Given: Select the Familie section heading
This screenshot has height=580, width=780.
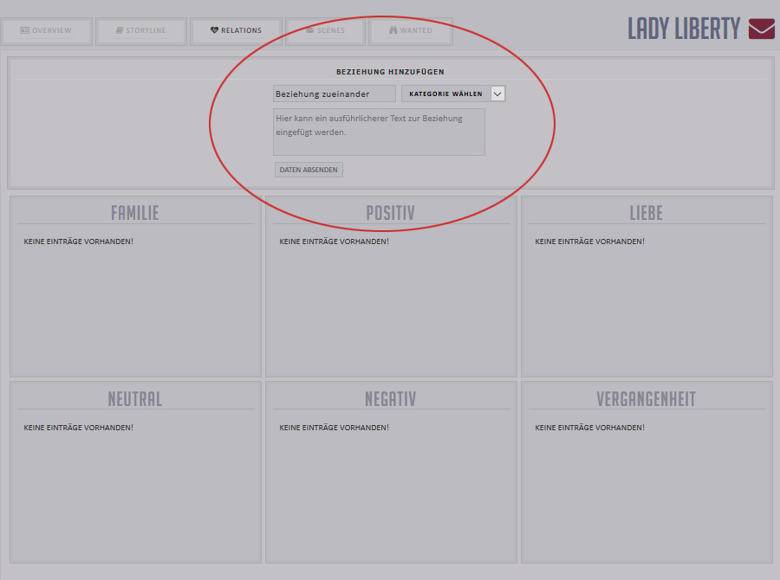Looking at the screenshot, I should 135,213.
